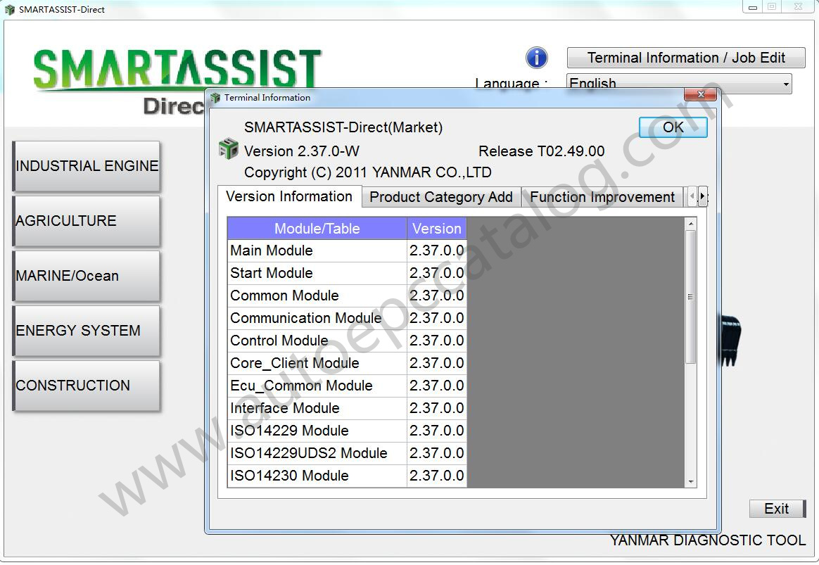Screen dimensions: 819x565
Task: Select the ISO14229UDS2 Module row
Action: click(x=347, y=452)
